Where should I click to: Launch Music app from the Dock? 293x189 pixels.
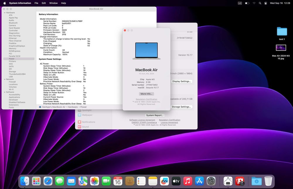188,181
